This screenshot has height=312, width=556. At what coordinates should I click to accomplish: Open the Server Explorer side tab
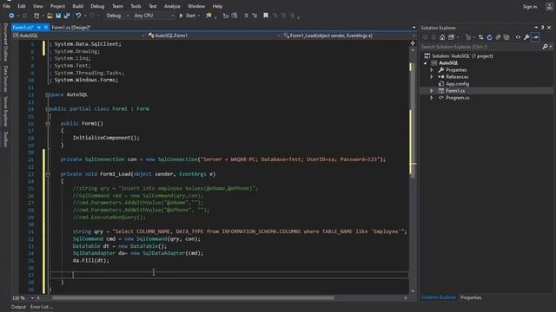[5, 111]
